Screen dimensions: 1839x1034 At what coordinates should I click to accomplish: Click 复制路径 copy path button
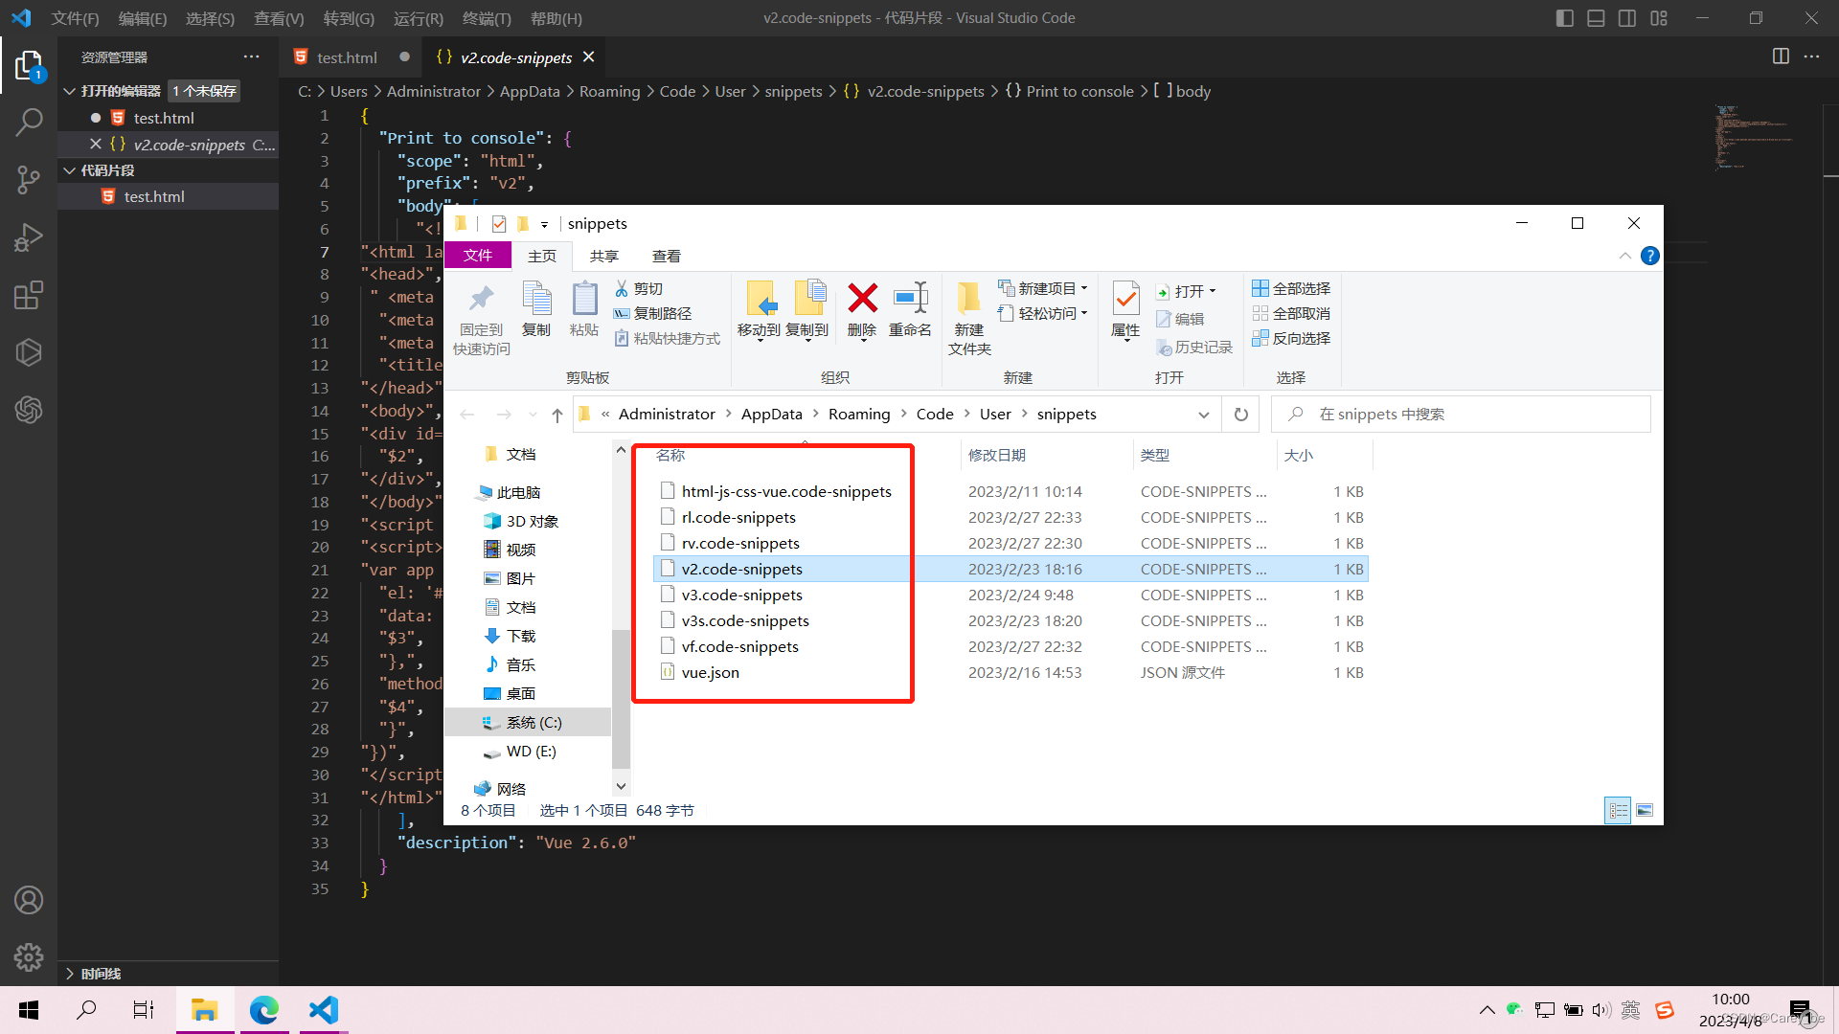(652, 313)
